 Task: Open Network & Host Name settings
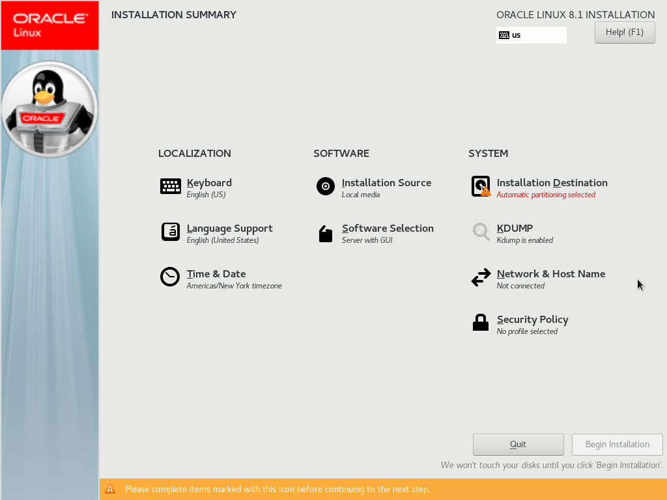pyautogui.click(x=551, y=274)
